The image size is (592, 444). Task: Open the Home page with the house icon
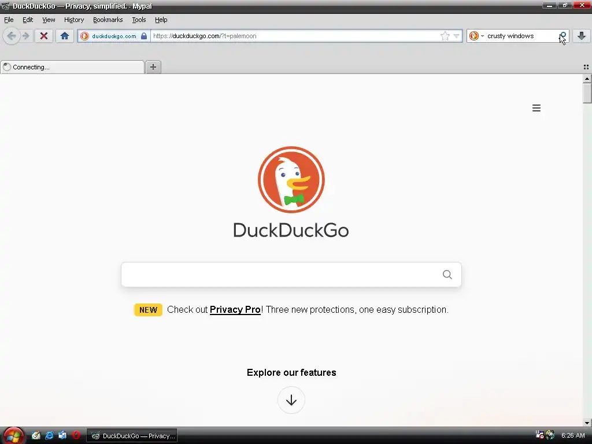coord(65,36)
